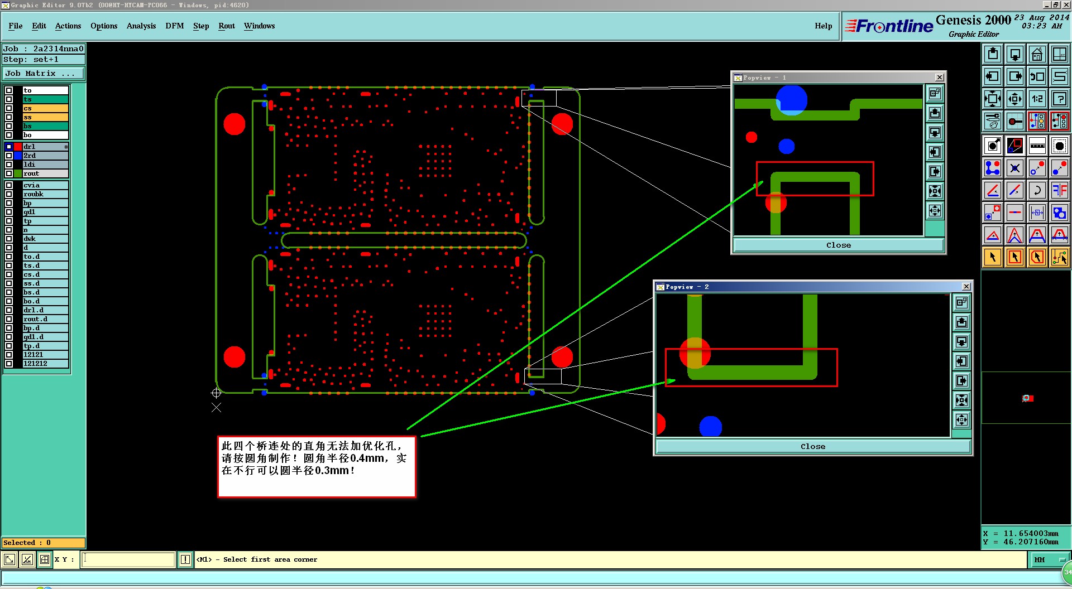Click Close button in Popview 1
1072x589 pixels.
839,245
